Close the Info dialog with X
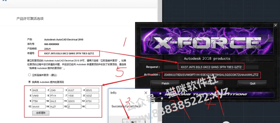The width and height of the screenshot is (280, 123). click(146, 93)
